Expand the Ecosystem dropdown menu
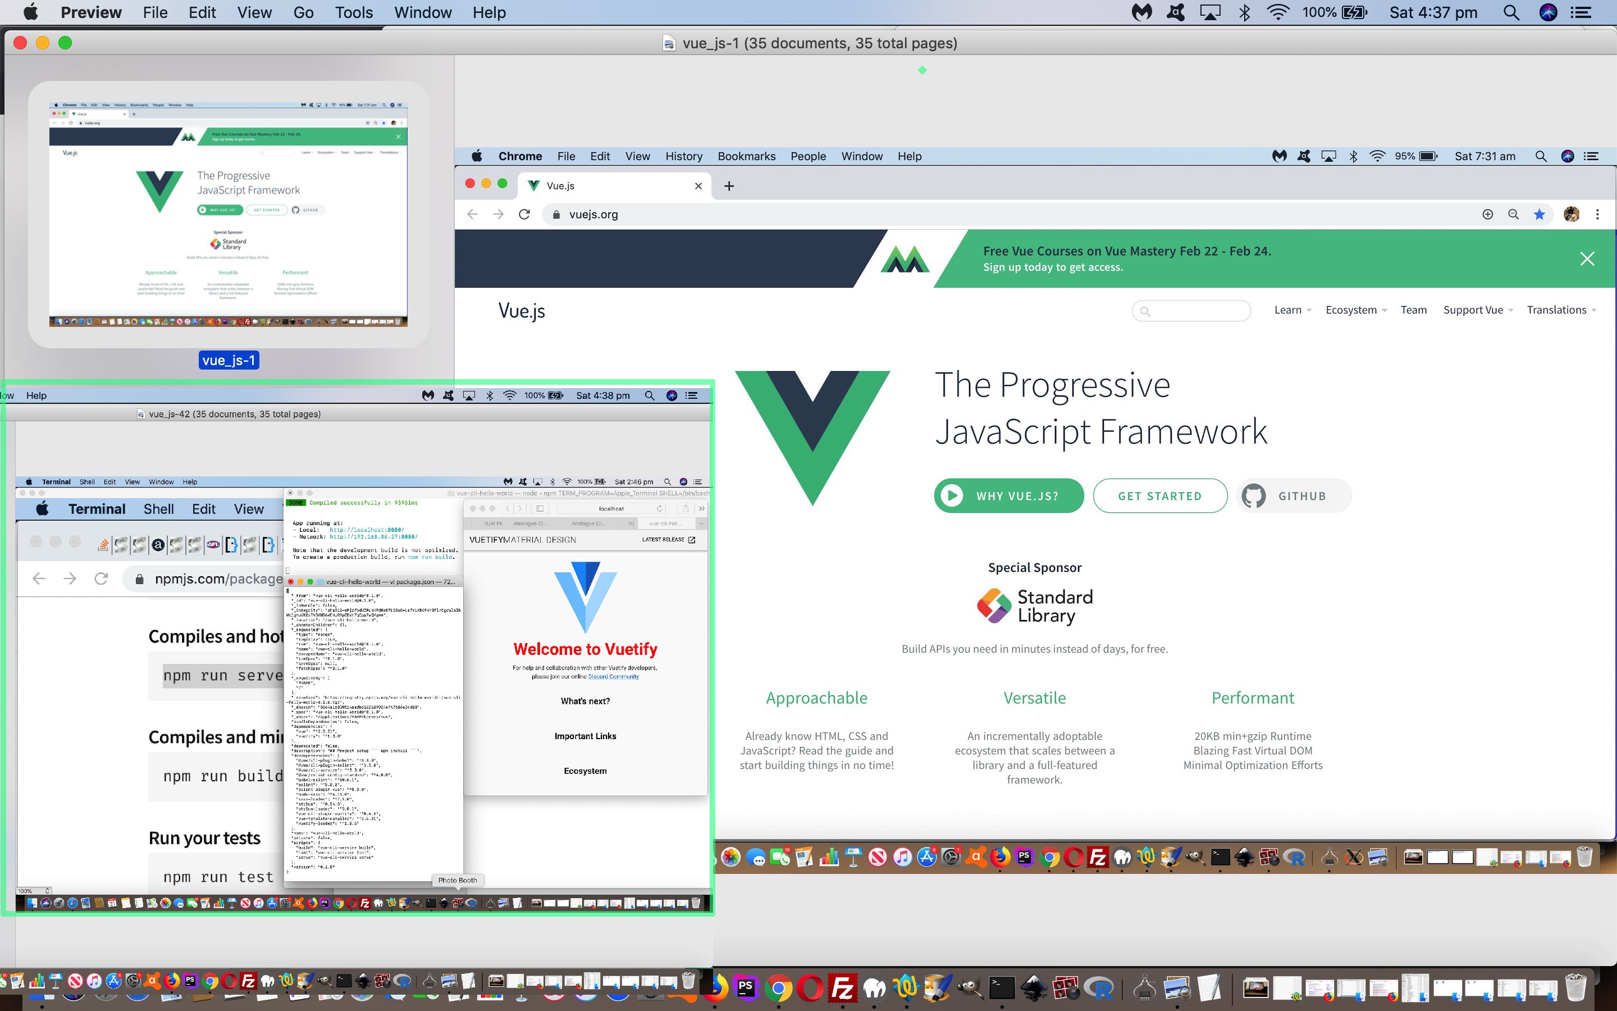Image resolution: width=1617 pixels, height=1011 pixels. (1355, 310)
